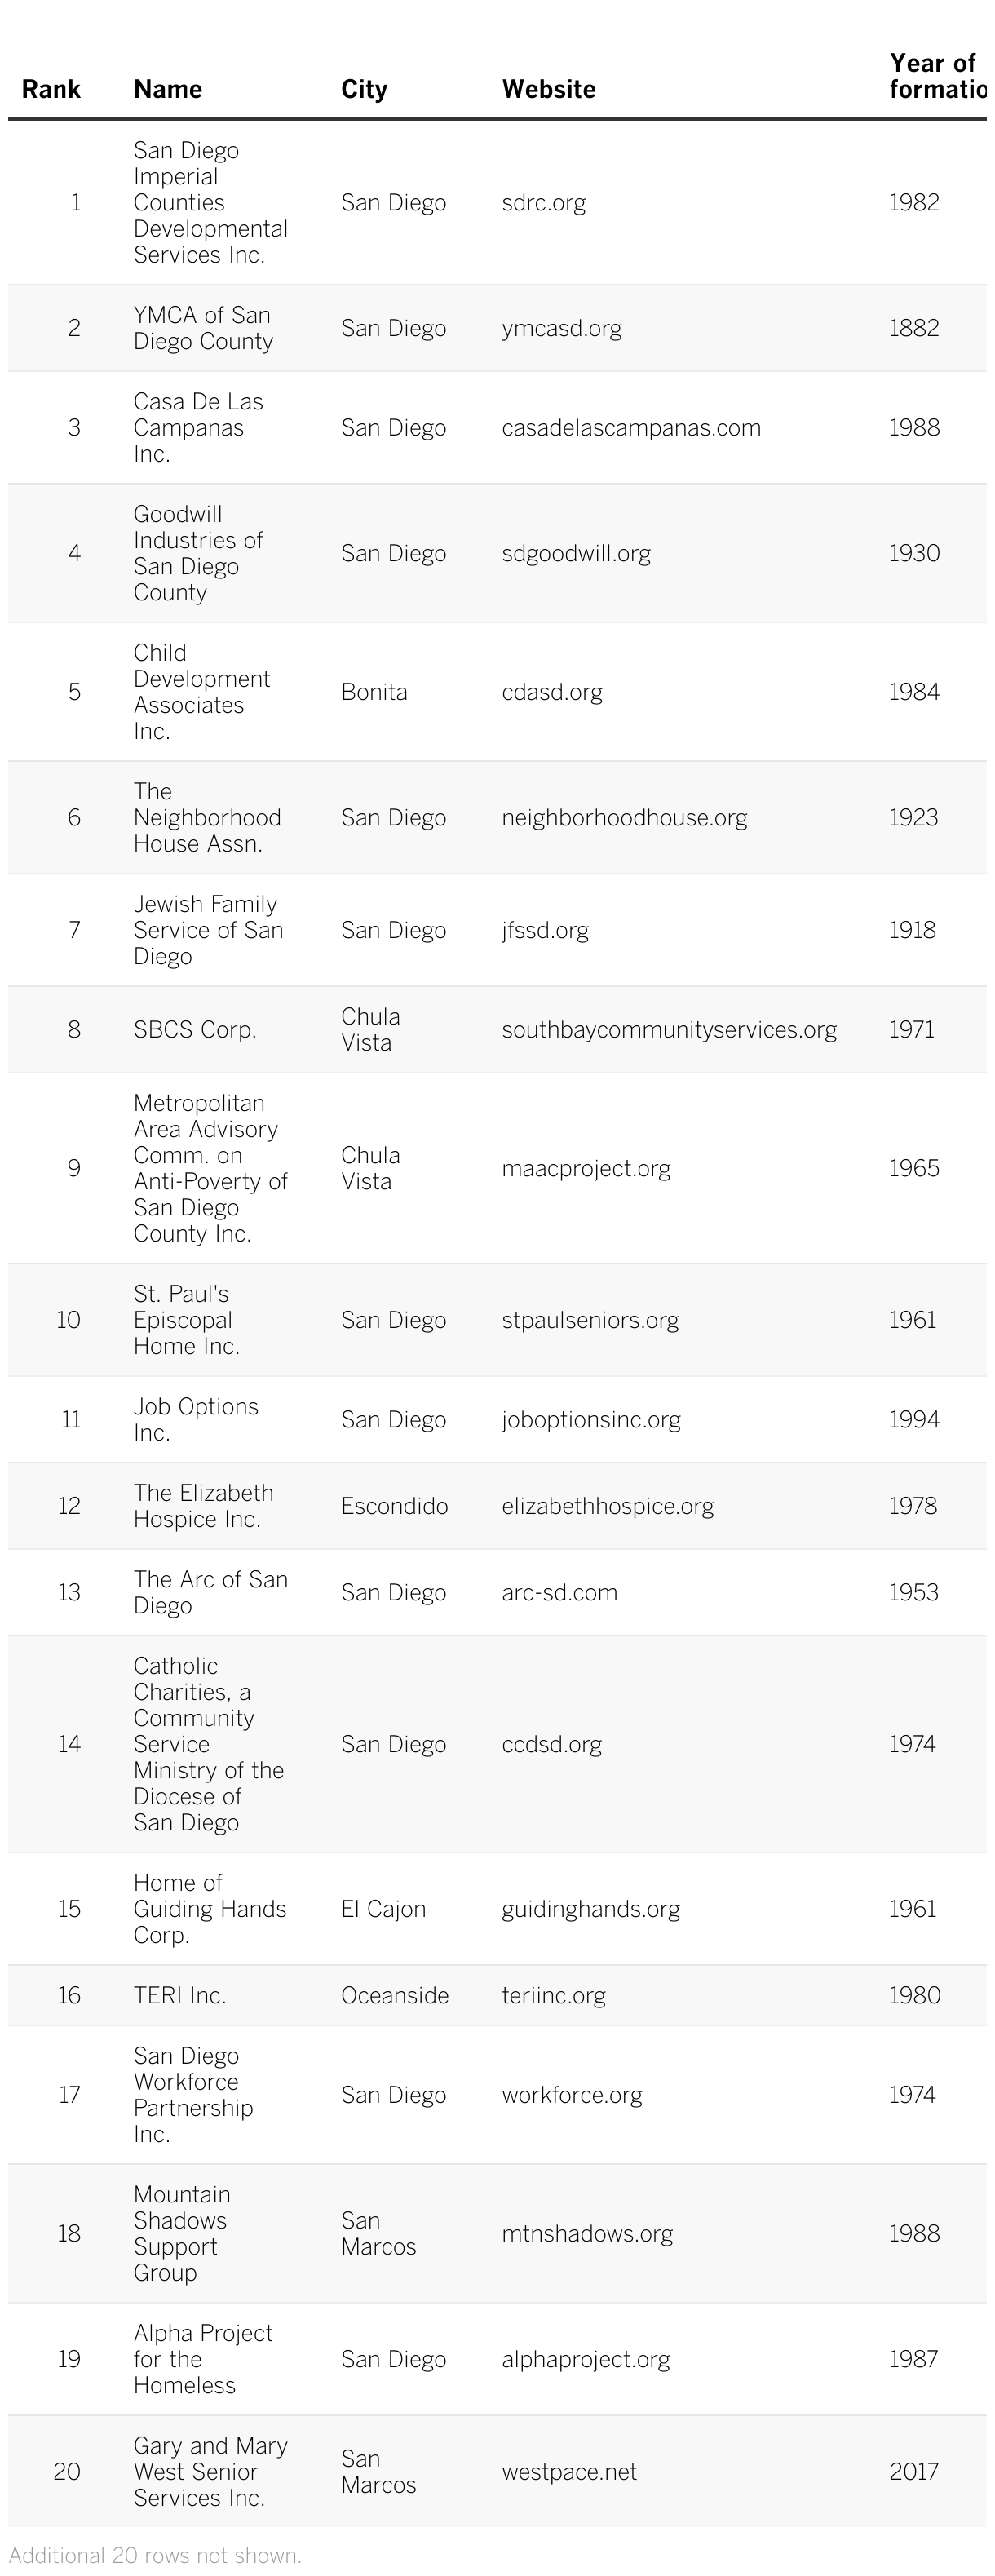995x2576 pixels.
Task: Select the TERI Inc. name cell
Action: click(x=180, y=1995)
